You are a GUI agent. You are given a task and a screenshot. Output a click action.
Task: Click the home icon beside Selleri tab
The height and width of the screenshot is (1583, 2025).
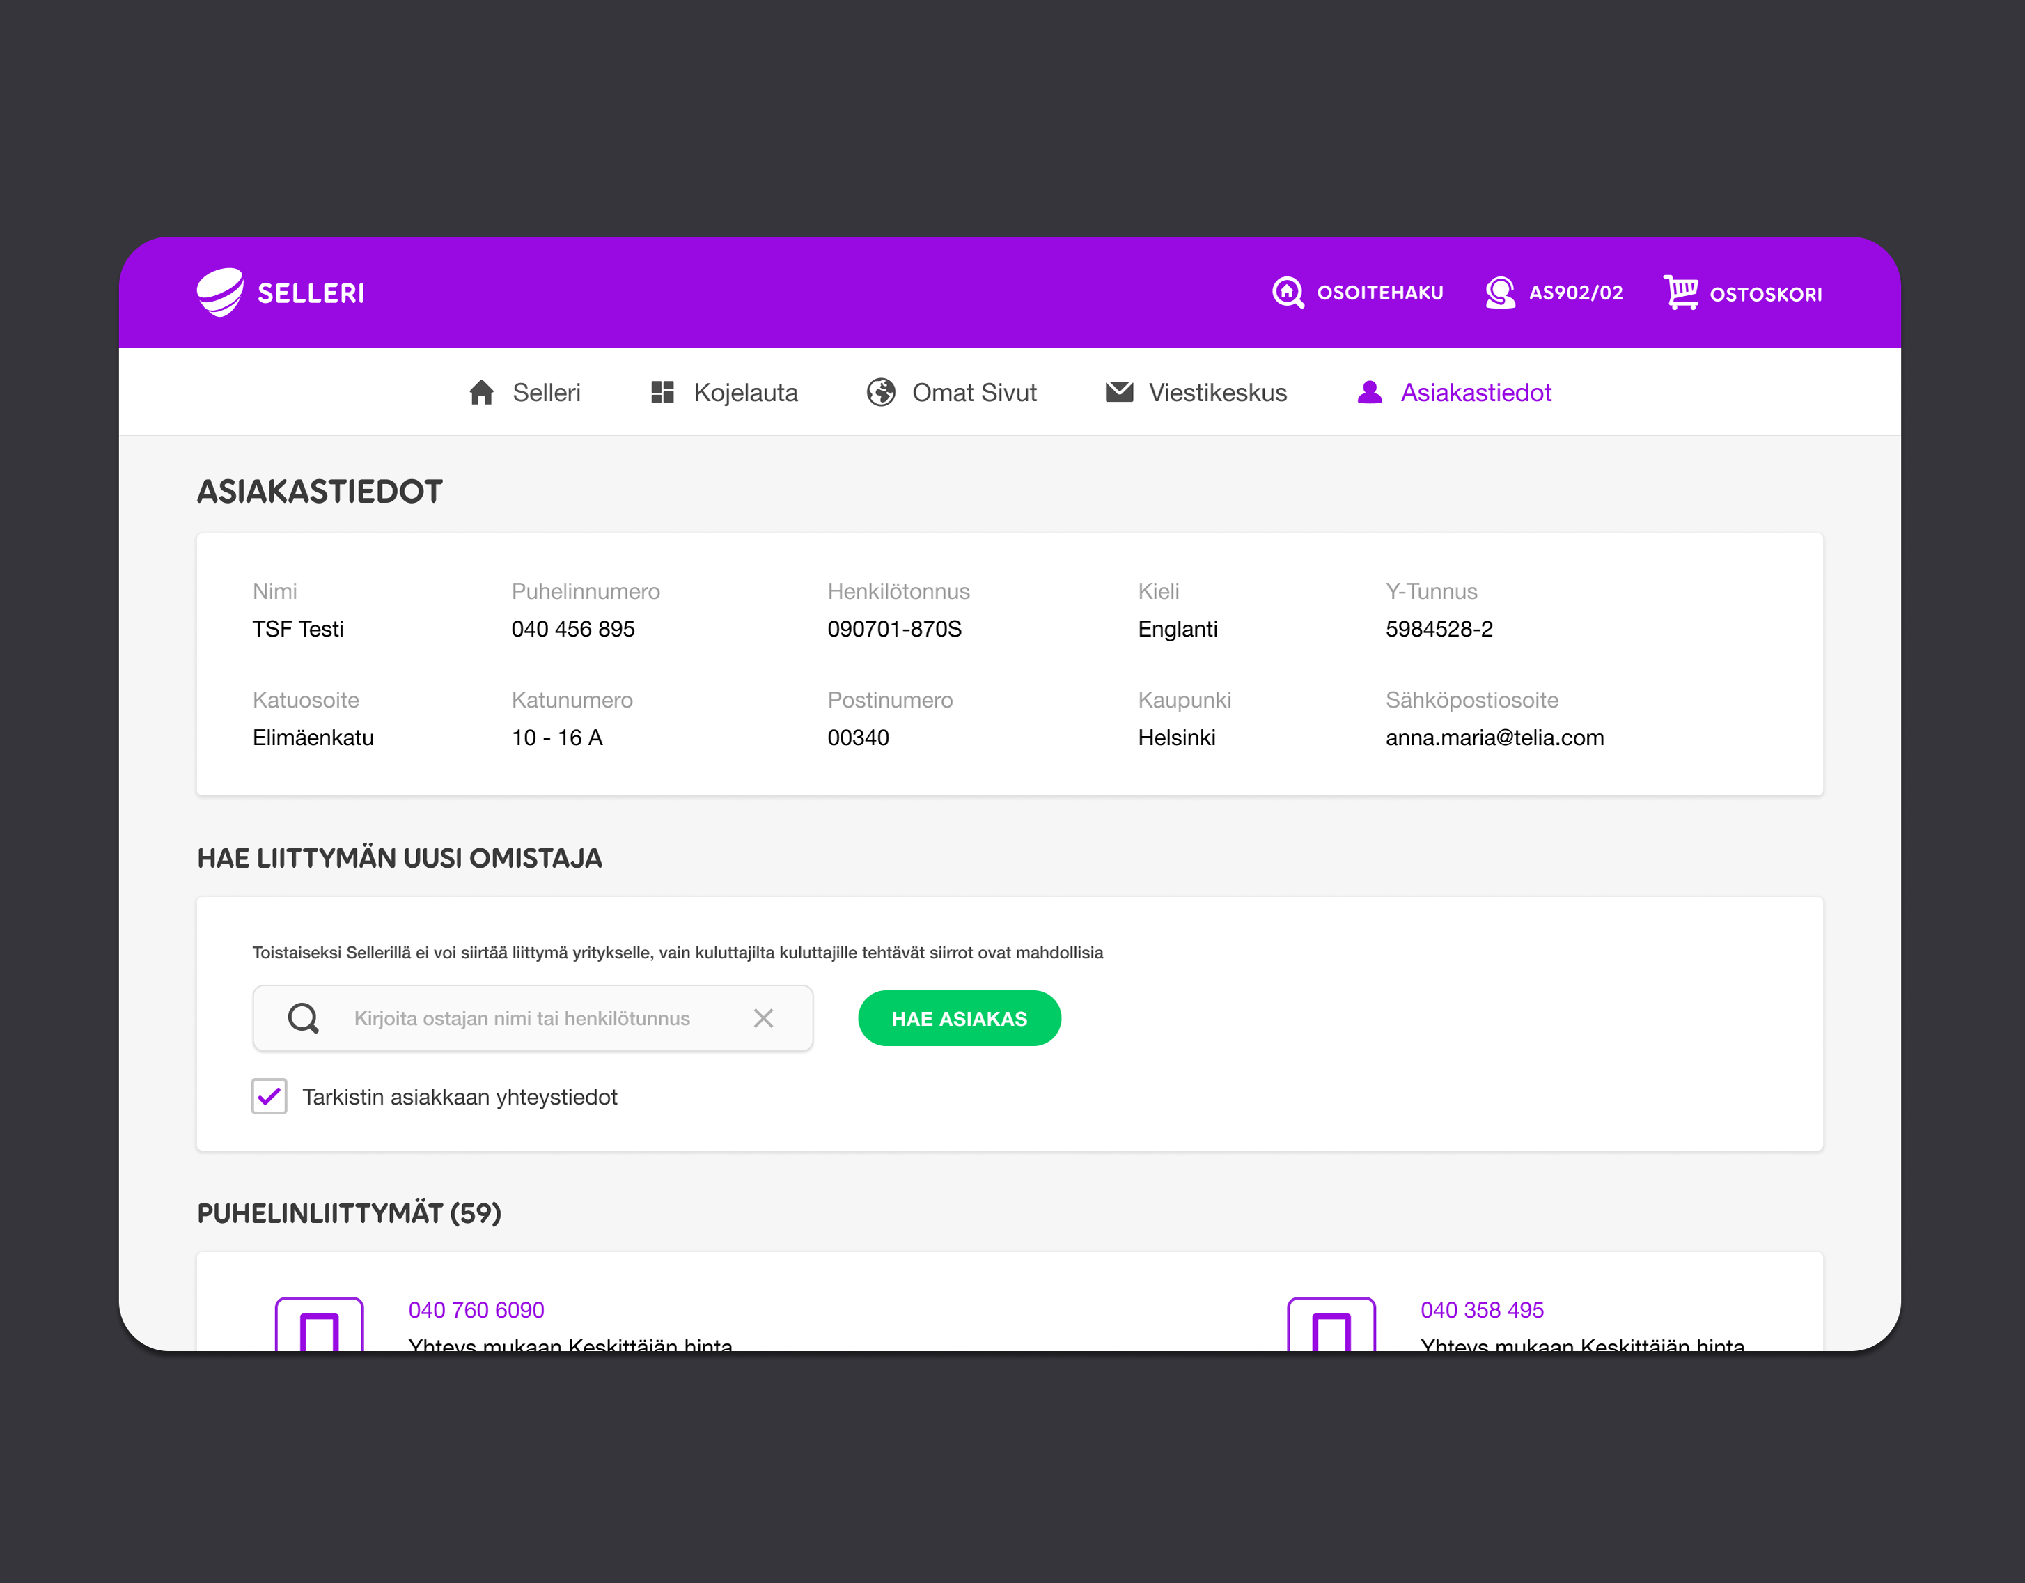481,392
